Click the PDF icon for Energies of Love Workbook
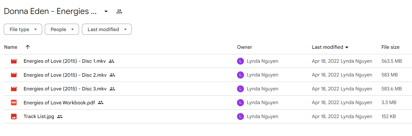The width and height of the screenshot is (412, 136). coord(14,103)
